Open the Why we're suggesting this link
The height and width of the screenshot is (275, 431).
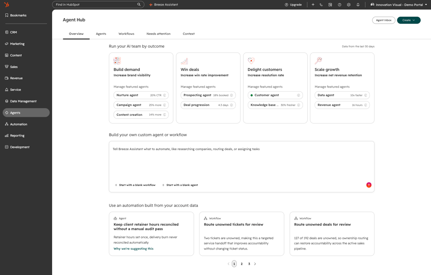click(134, 249)
